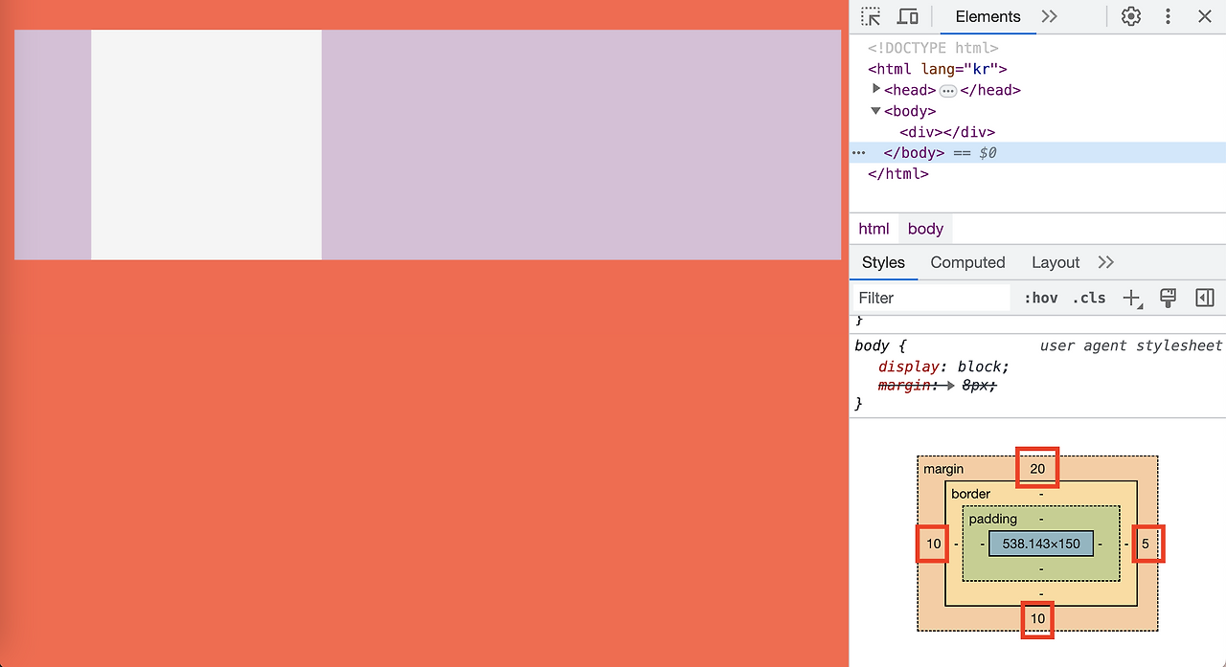
Task: Toggle the :hov element state button
Action: pos(1040,298)
